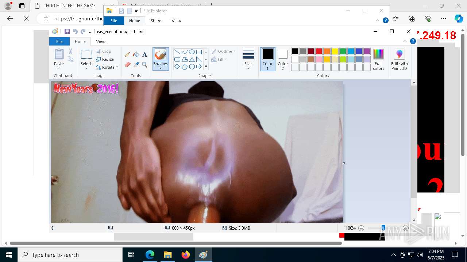Select the Fill with color bucket tool

tap(136, 55)
